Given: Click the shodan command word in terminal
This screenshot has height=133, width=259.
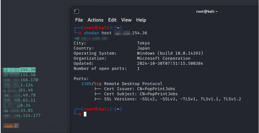Looking at the screenshot, I should coord(91,33).
